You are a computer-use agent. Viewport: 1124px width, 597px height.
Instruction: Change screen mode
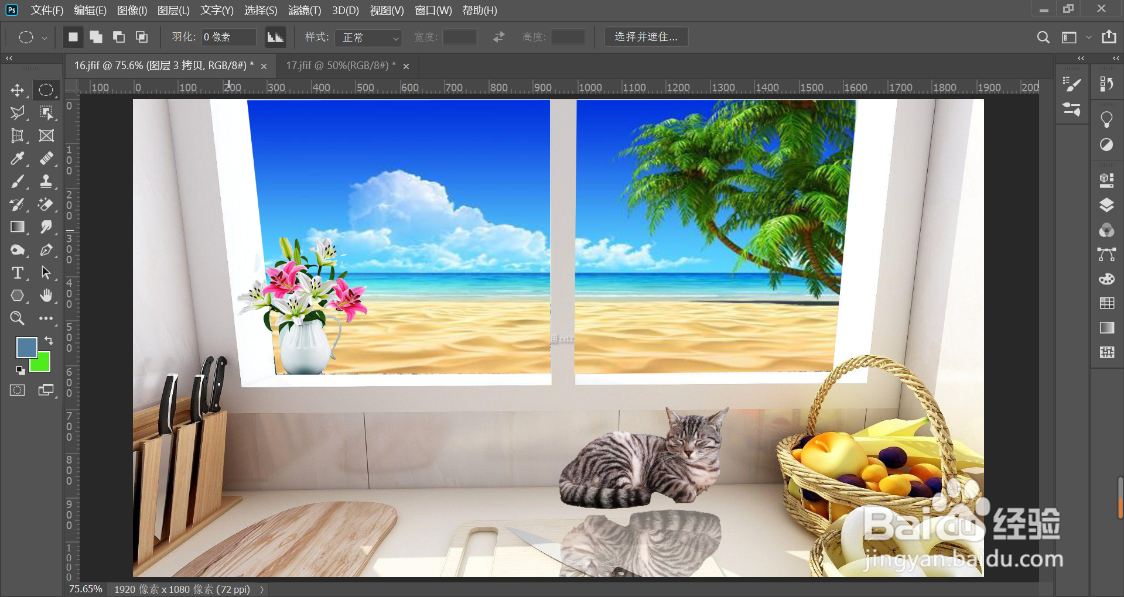[46, 390]
